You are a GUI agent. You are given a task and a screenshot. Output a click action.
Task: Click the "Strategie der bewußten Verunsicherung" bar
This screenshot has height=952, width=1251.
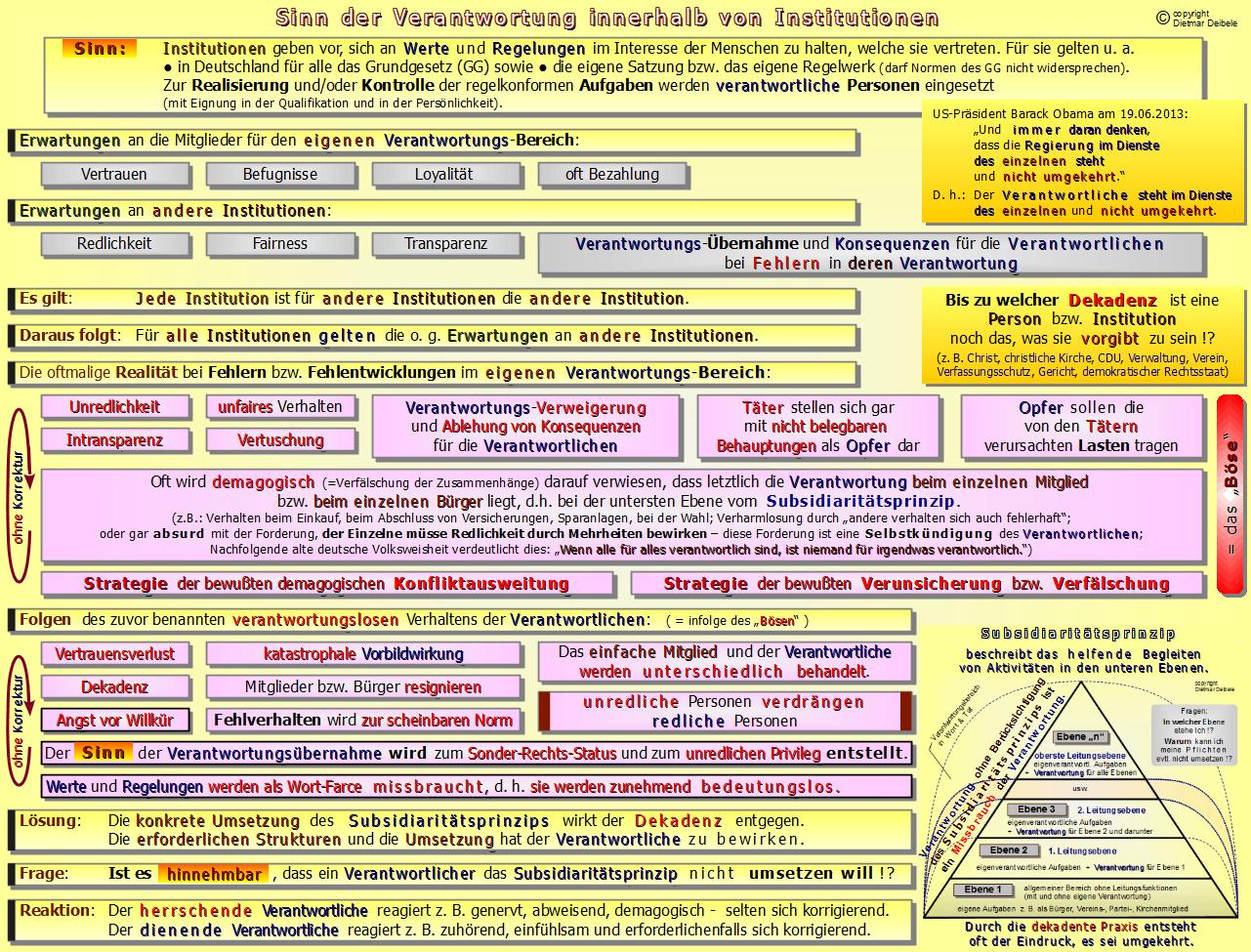pos(916,584)
